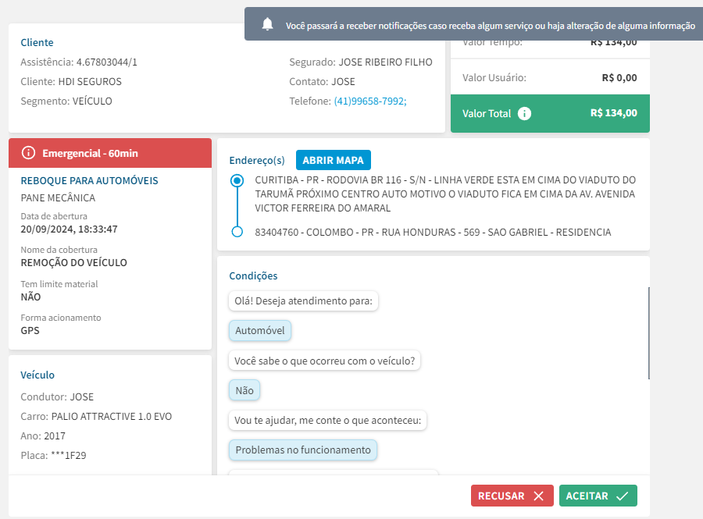Click REBOQUE PARA AUTOMÓVEIS service title
Viewport: 703px width, 519px height.
pyautogui.click(x=89, y=180)
